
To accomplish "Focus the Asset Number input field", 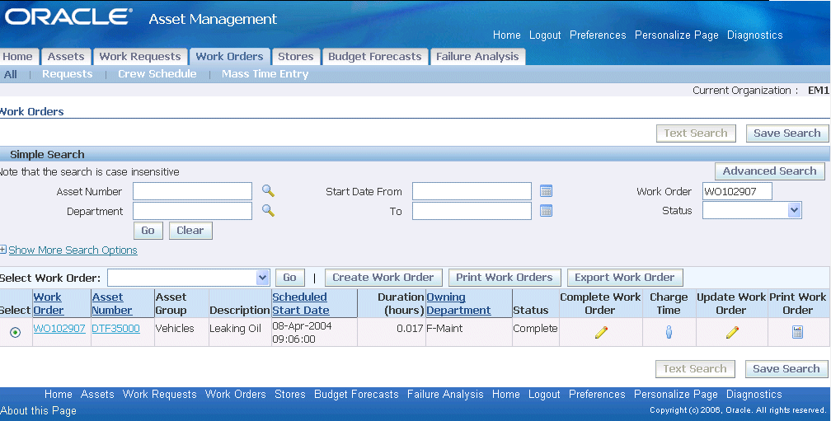I will (x=192, y=191).
